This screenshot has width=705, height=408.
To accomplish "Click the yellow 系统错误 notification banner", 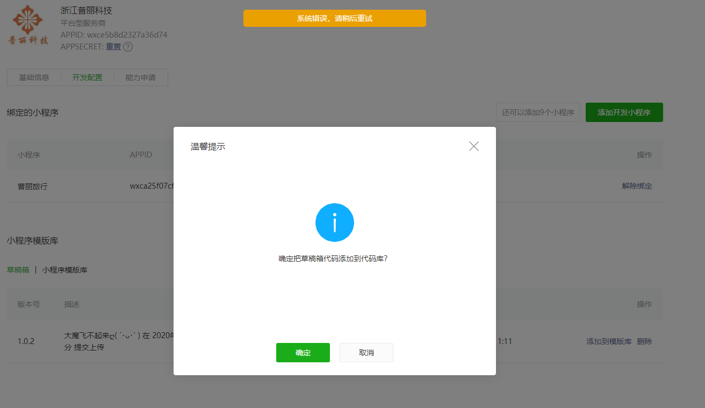I will (x=334, y=18).
